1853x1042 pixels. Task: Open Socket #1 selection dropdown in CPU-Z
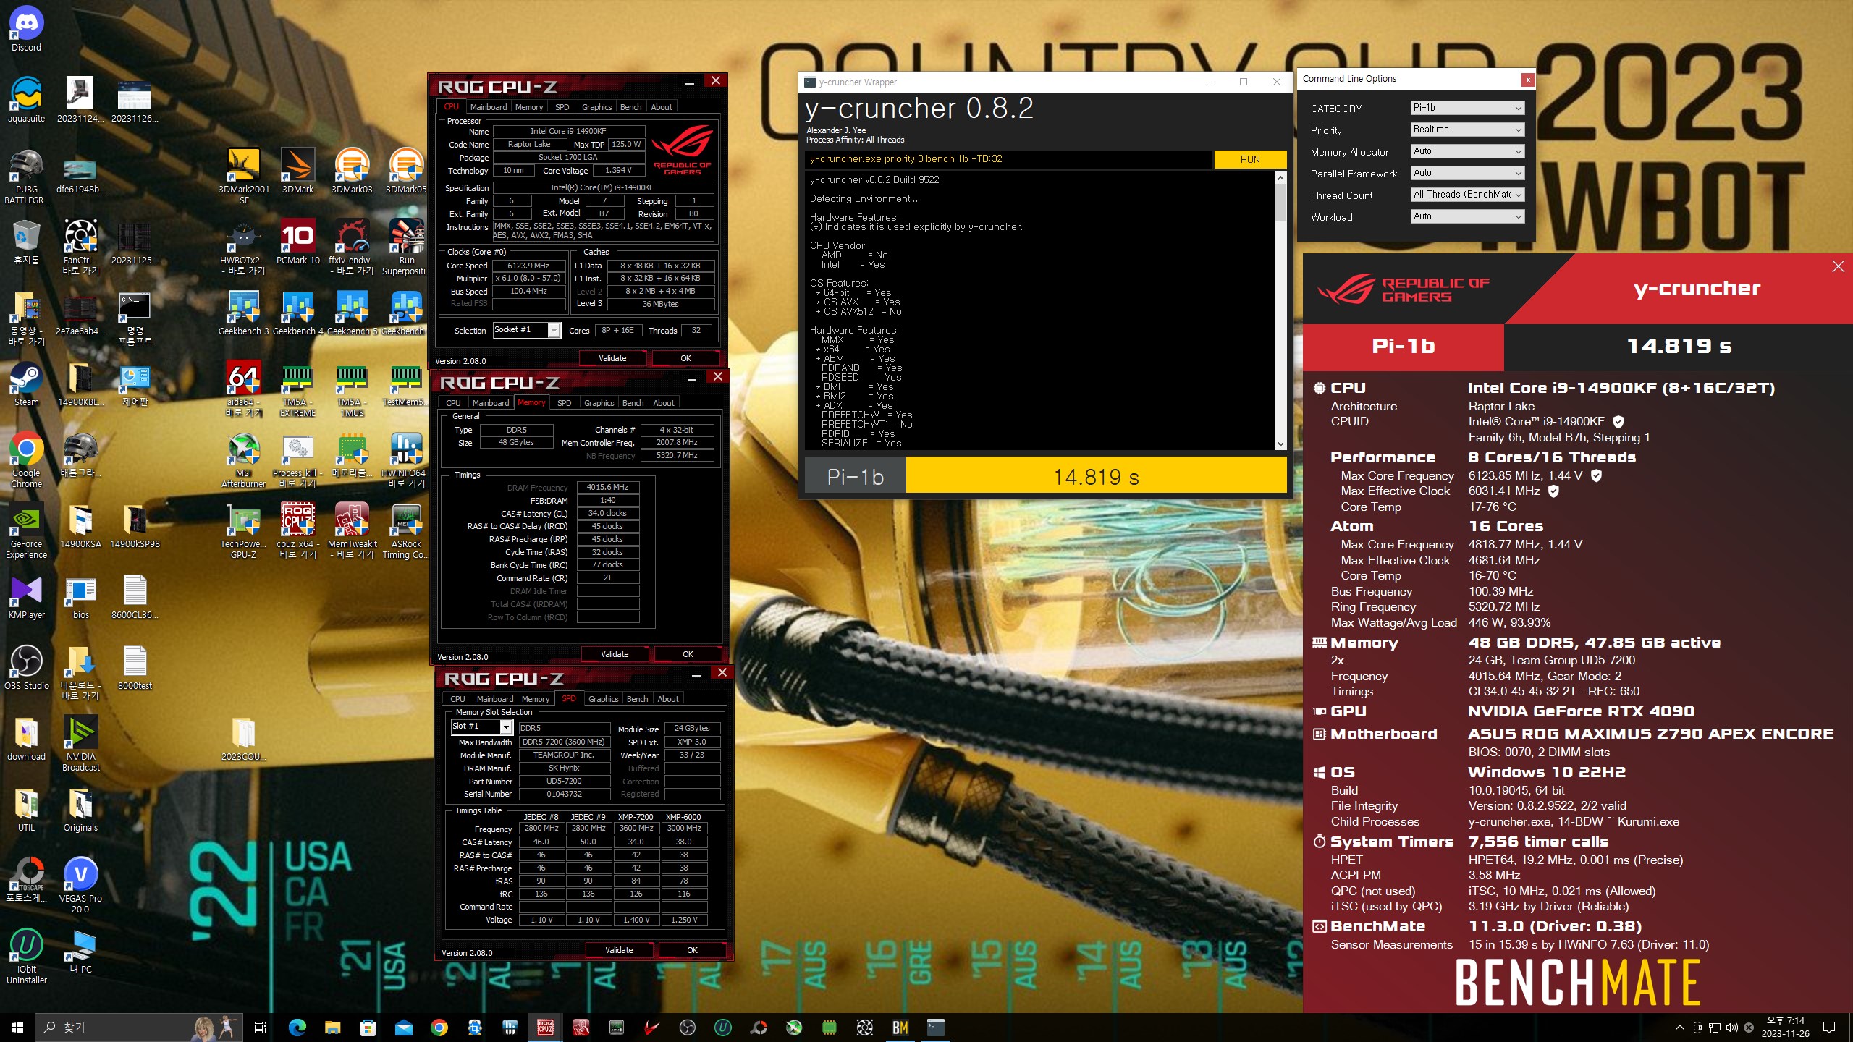tap(526, 330)
